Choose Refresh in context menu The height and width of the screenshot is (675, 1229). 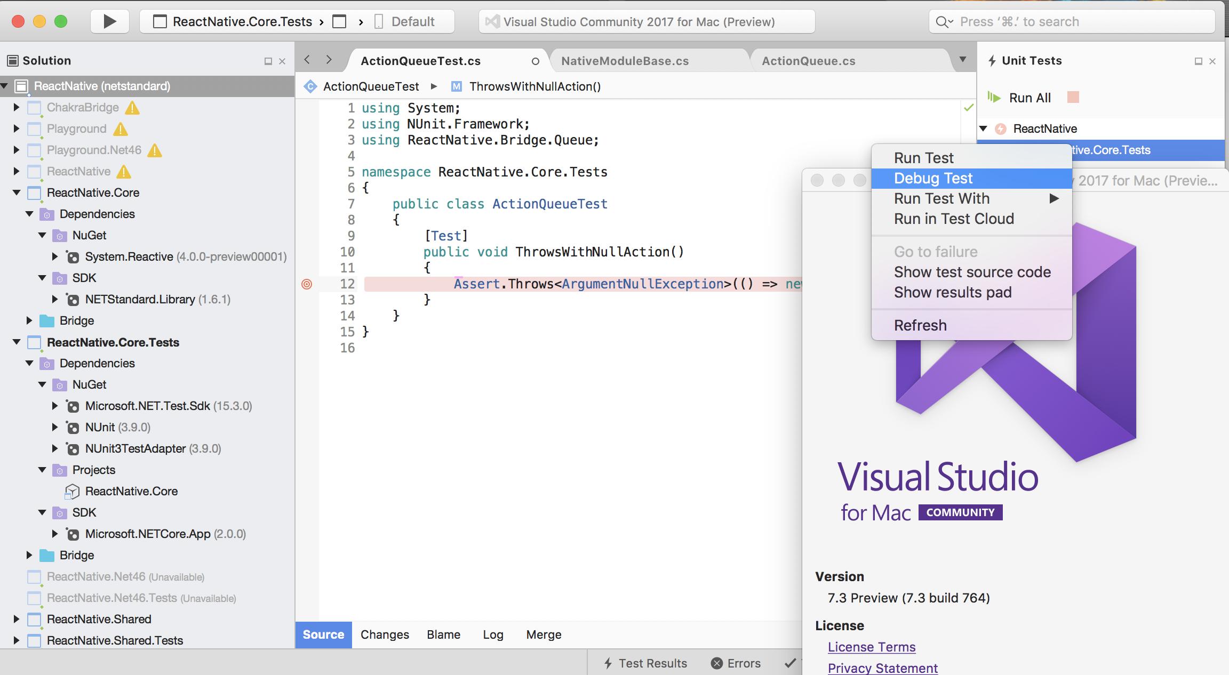[971, 325]
